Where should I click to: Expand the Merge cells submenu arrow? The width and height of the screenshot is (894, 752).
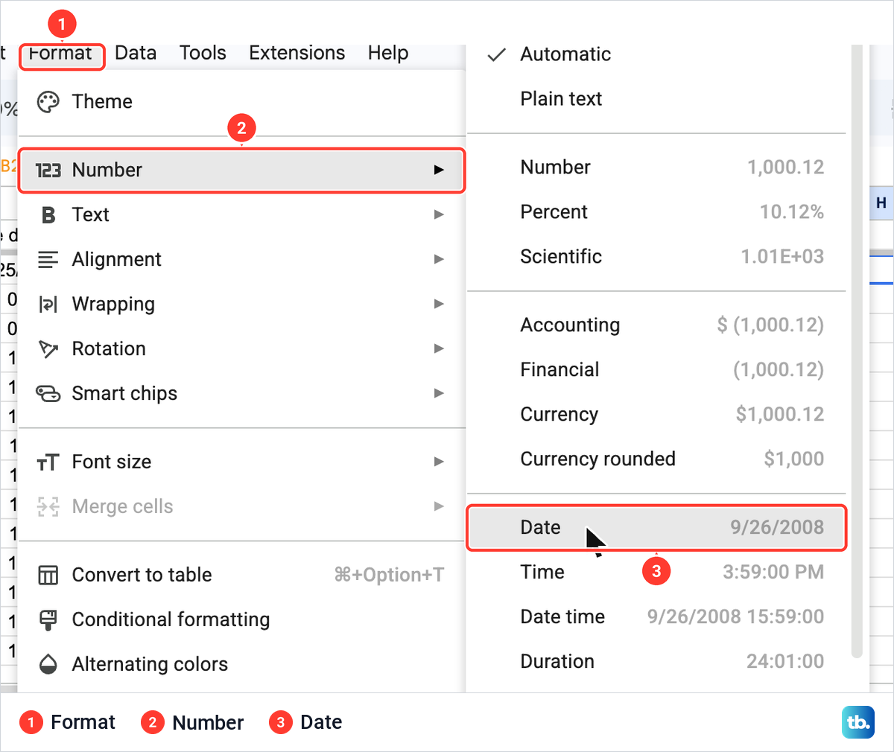tap(439, 506)
